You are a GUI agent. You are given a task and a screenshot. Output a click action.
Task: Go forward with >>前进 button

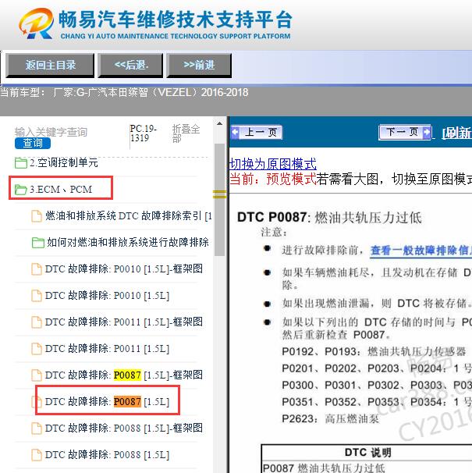(199, 65)
